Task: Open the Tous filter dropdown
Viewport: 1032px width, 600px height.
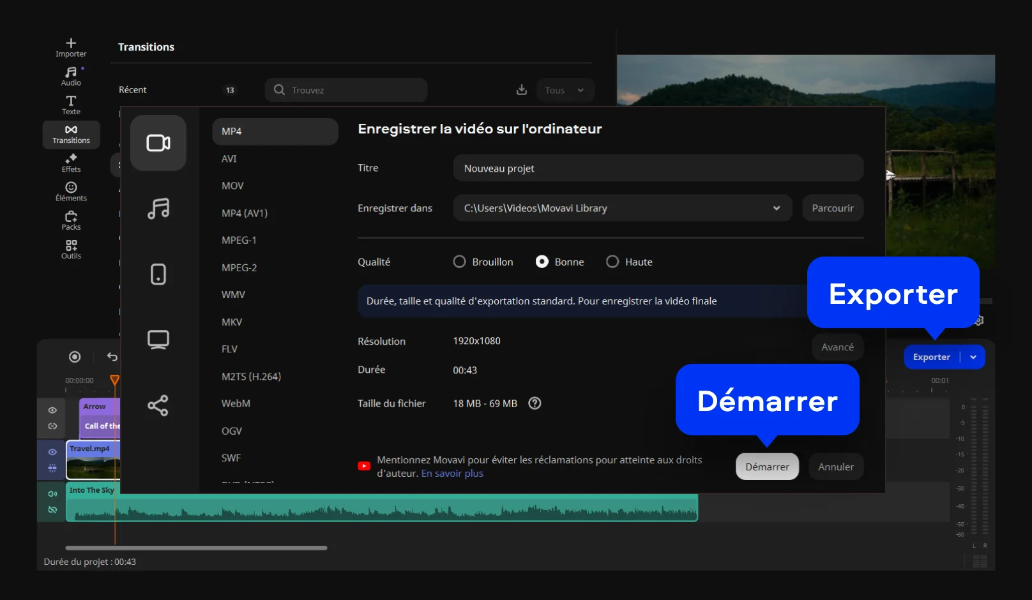Action: (565, 90)
